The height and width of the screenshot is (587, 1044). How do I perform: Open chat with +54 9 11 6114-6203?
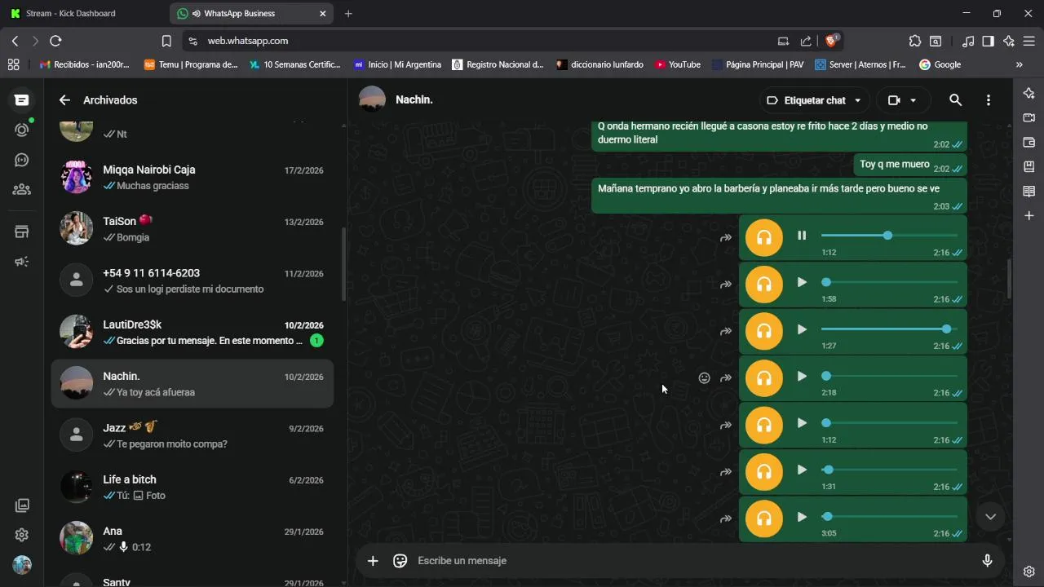tap(192, 280)
